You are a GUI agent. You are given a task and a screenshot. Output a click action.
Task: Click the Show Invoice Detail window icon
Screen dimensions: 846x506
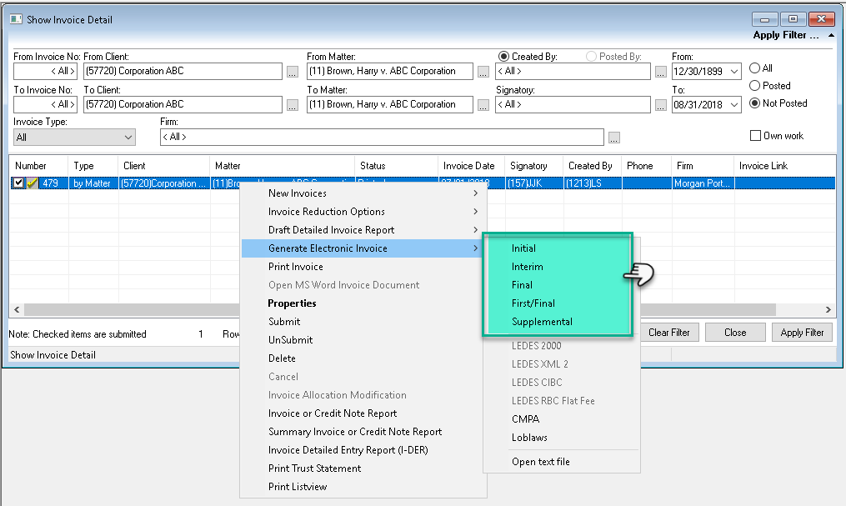pos(16,19)
